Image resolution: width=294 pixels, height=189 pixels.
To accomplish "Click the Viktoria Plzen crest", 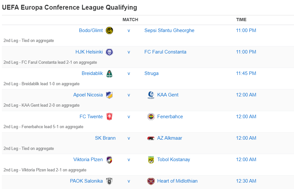I will pos(109,159).
